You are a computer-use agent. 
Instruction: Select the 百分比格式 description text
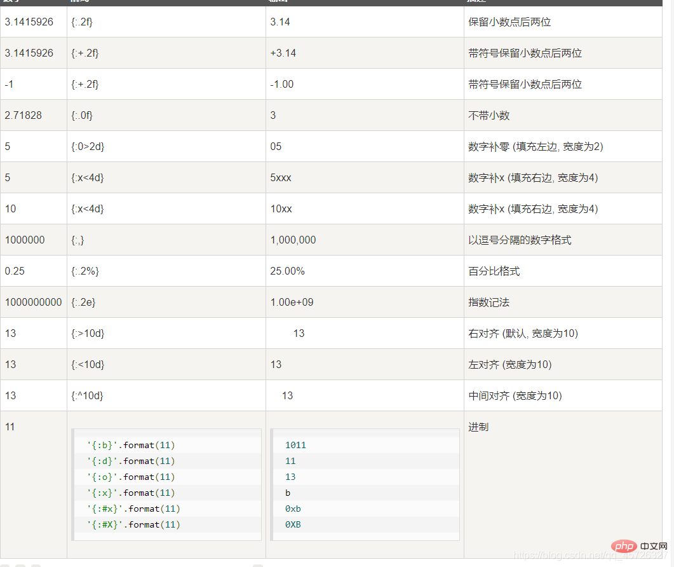(x=494, y=271)
